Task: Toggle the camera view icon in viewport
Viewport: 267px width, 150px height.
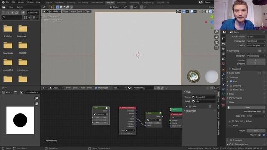Action: pyautogui.click(x=217, y=42)
